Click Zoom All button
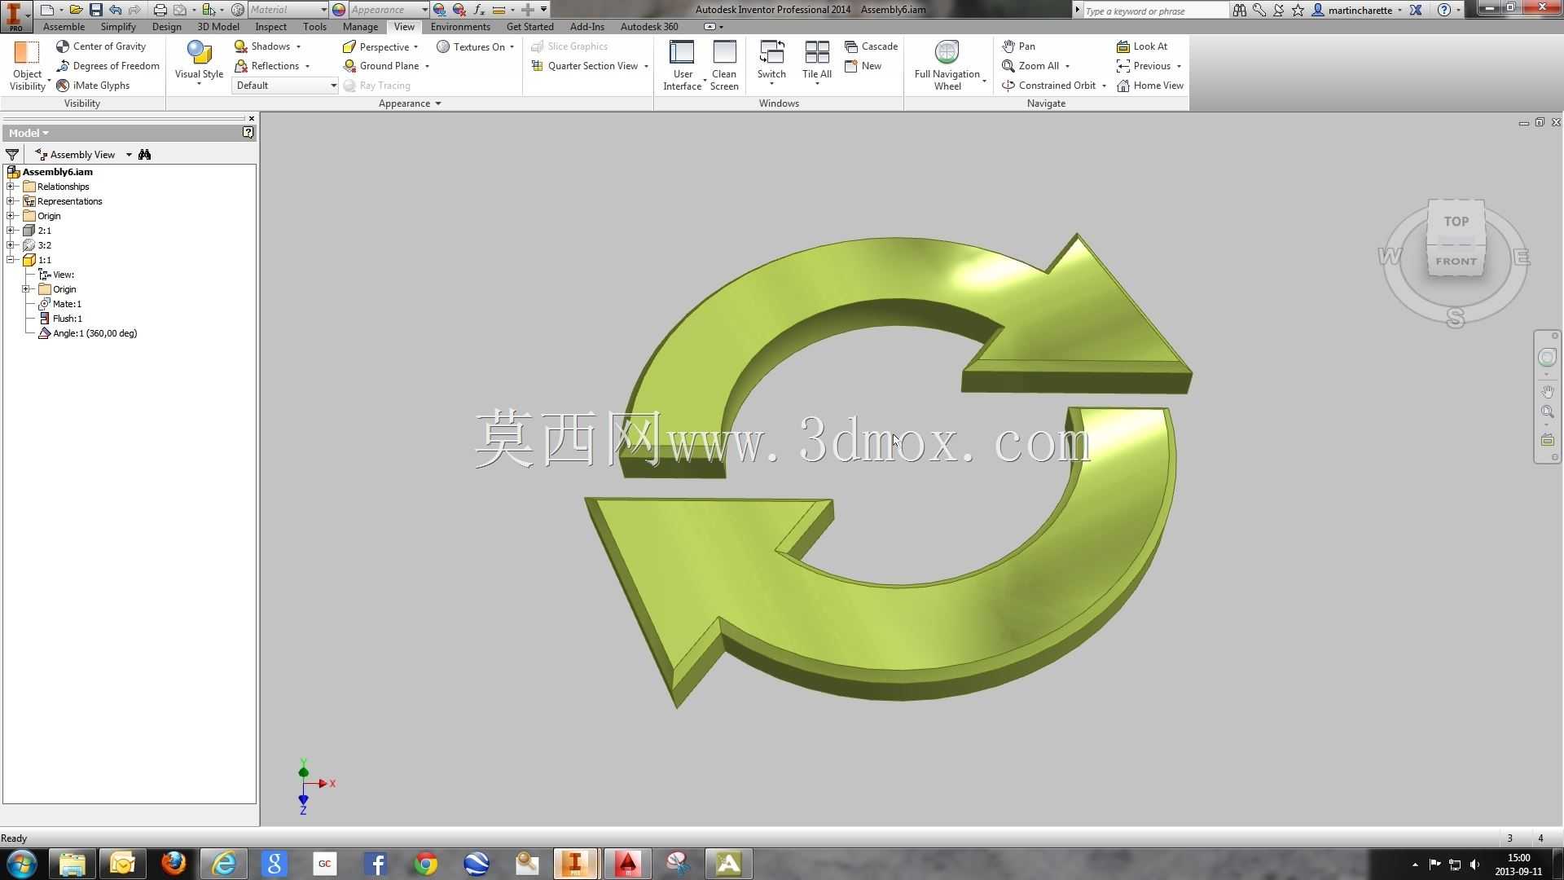 pos(1030,66)
